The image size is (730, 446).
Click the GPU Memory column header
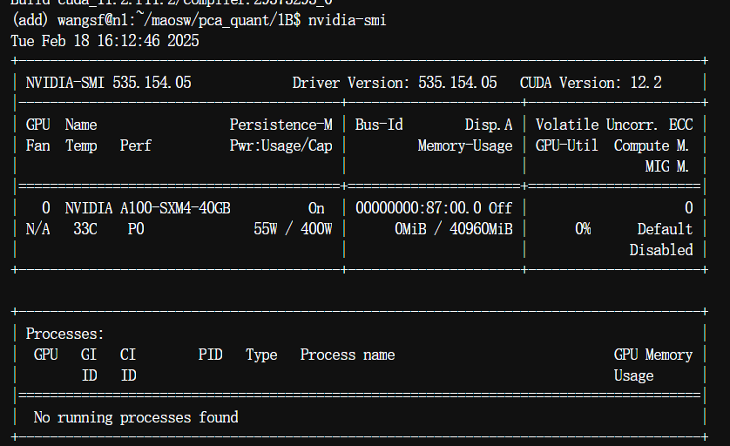click(653, 355)
